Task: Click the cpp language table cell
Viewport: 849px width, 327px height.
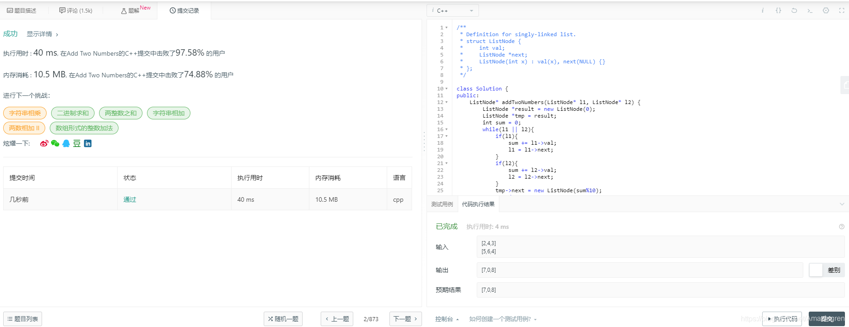Action: coord(399,199)
